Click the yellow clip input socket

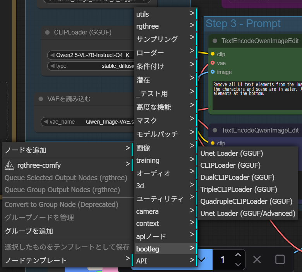pyautogui.click(x=213, y=54)
